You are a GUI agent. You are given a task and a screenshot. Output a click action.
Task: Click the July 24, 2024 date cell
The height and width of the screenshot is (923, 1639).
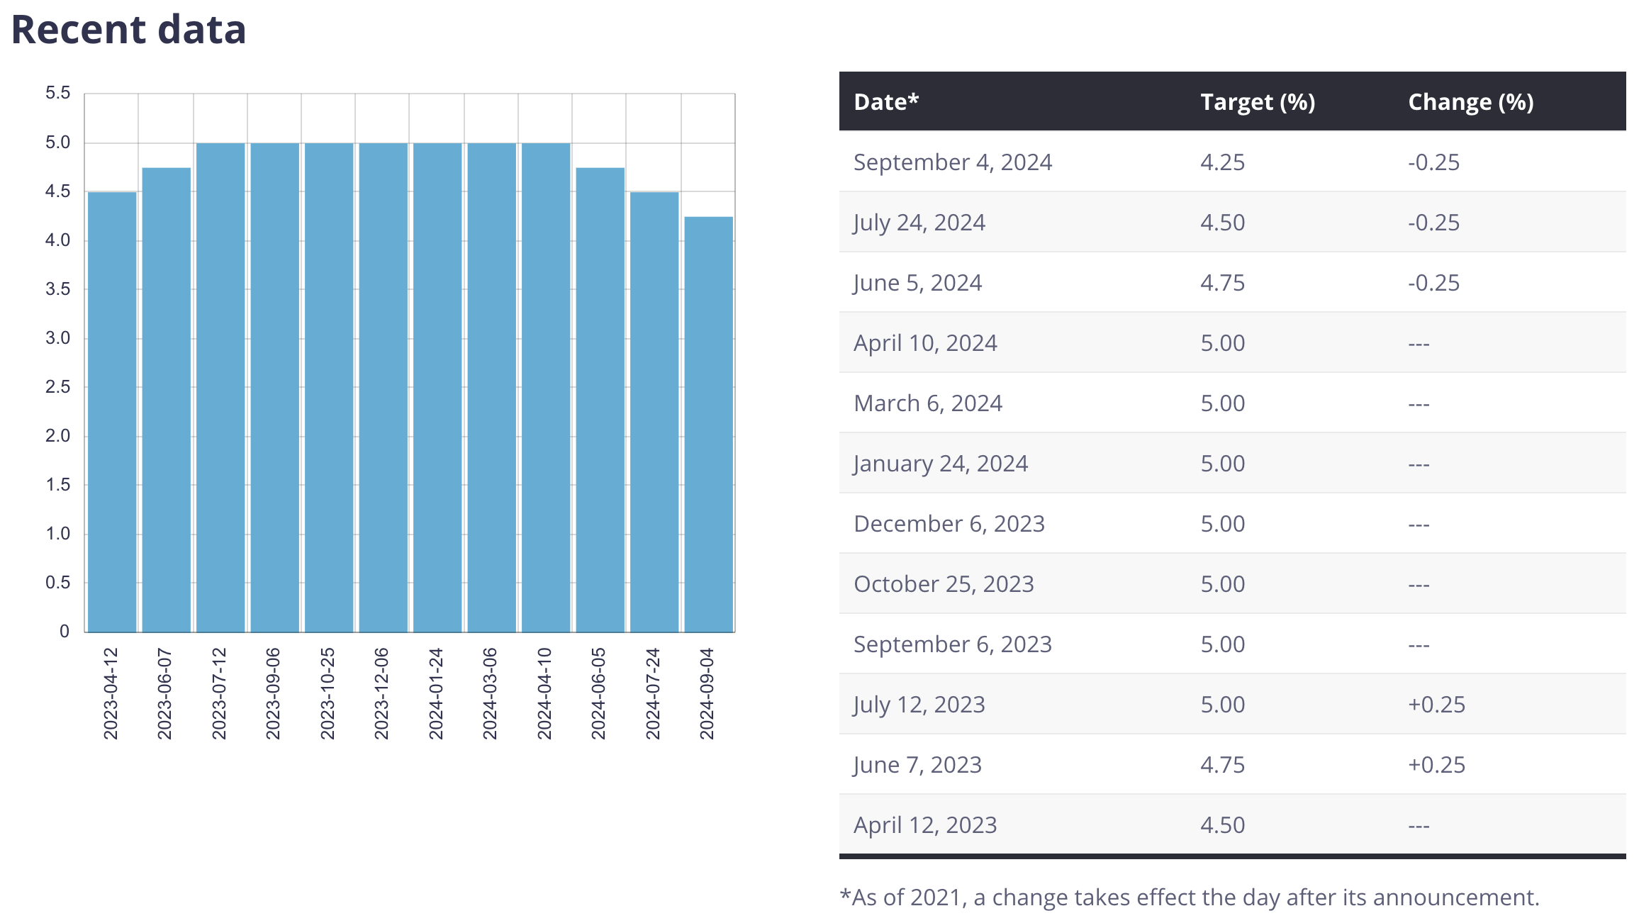[919, 223]
